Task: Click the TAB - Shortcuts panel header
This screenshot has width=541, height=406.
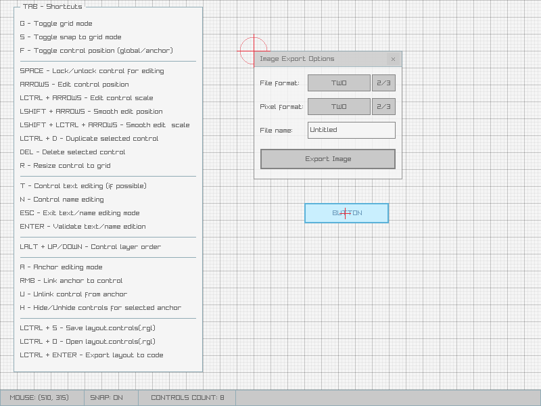Action: point(53,7)
